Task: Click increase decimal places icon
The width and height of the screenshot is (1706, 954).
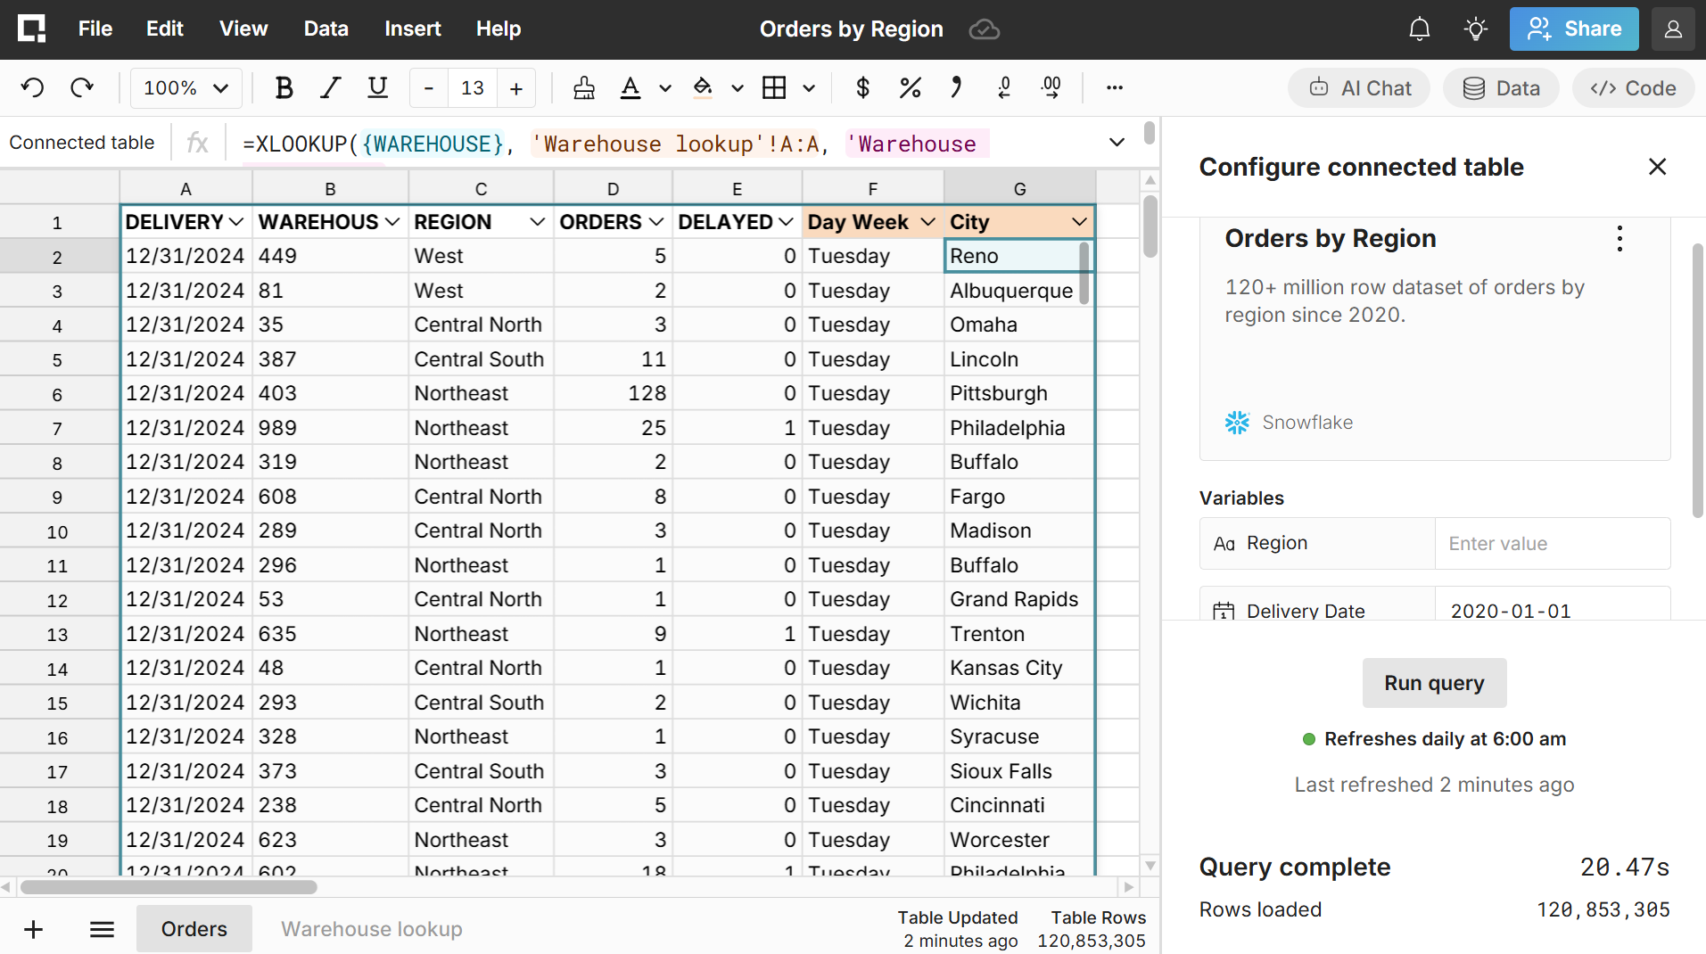Action: [x=1051, y=87]
